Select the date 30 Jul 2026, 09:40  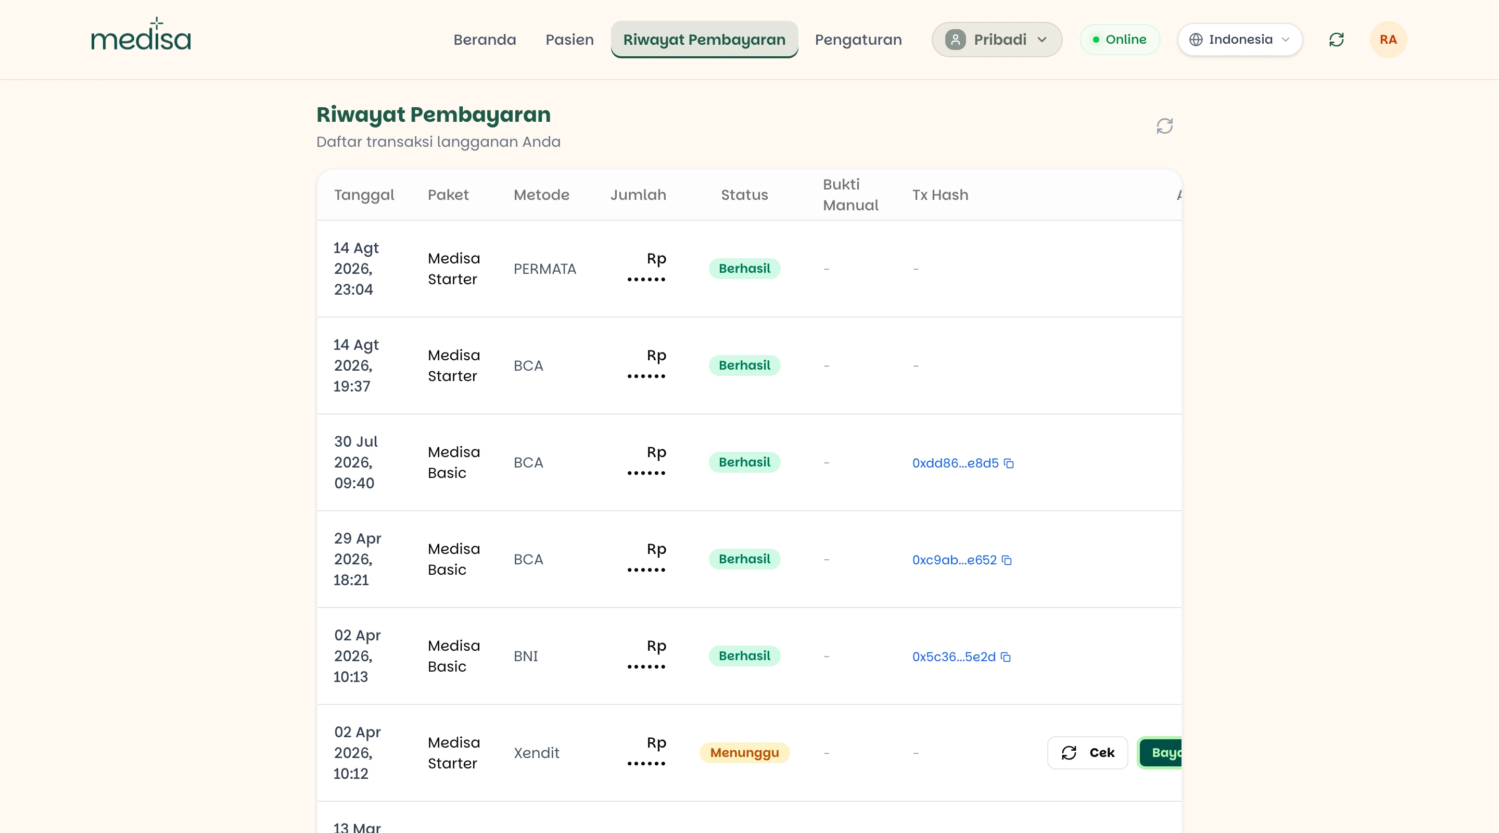pyautogui.click(x=356, y=462)
